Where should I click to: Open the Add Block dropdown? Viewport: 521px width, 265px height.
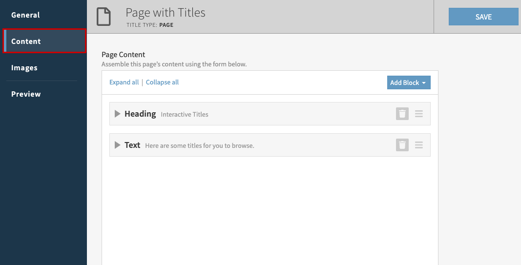(x=408, y=82)
